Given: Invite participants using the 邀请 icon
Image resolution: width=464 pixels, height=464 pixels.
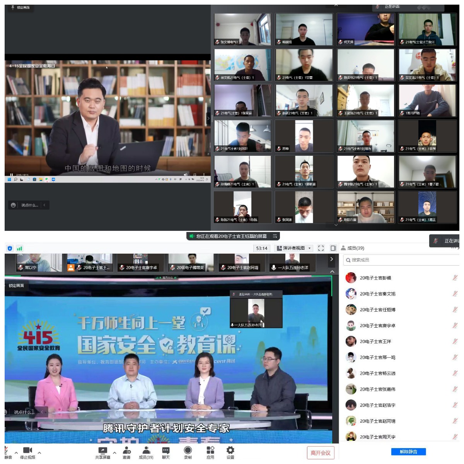Looking at the screenshot, I should pos(127,452).
